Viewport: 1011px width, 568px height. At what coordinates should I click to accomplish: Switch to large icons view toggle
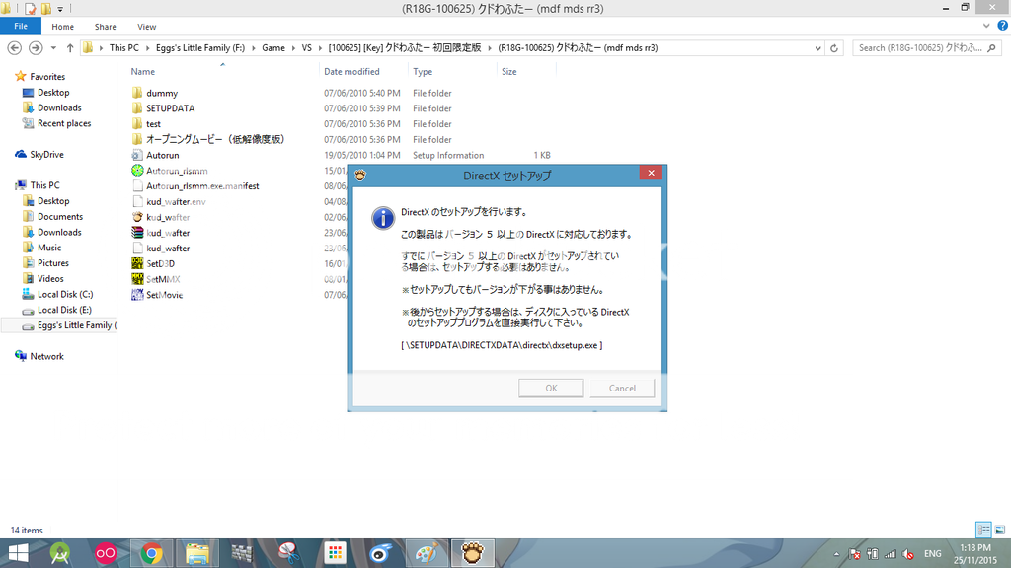pyautogui.click(x=999, y=530)
